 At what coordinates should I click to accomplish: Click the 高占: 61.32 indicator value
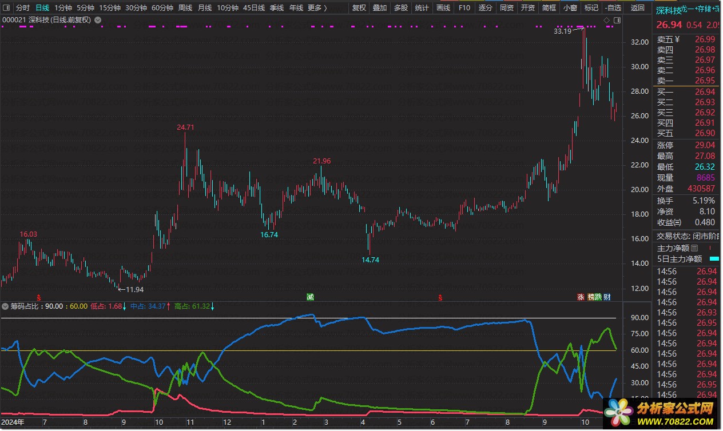pyautogui.click(x=192, y=306)
